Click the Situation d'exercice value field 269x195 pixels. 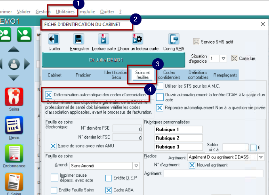tap(214, 59)
